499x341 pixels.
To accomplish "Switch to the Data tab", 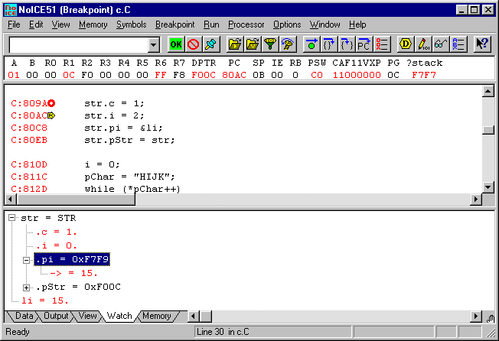I will [24, 316].
